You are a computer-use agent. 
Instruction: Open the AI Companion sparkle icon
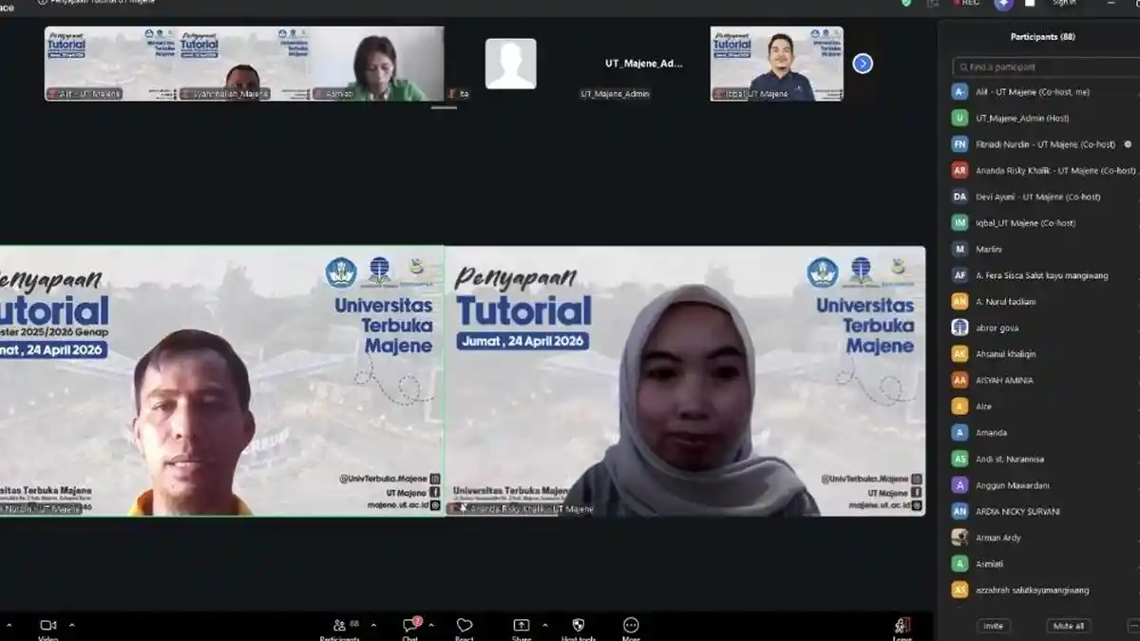pos(1003,4)
